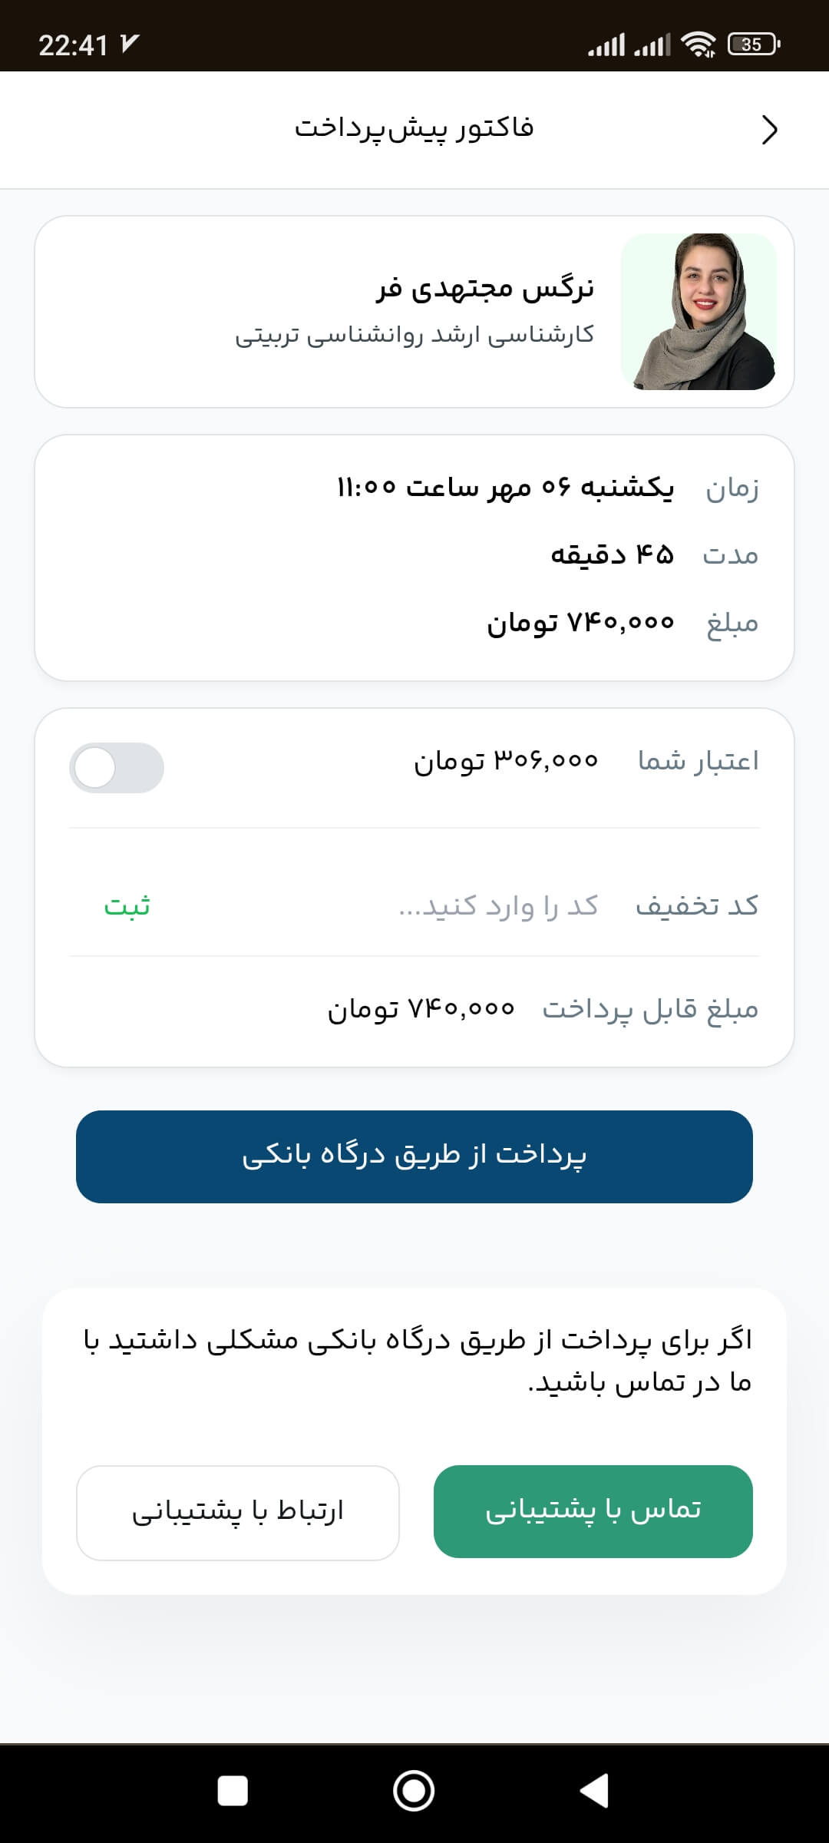Tap the white contact support button
829x1843 pixels.
click(x=238, y=1513)
